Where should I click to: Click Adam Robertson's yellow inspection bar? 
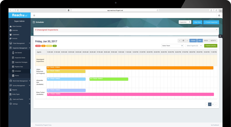coord(66,71)
